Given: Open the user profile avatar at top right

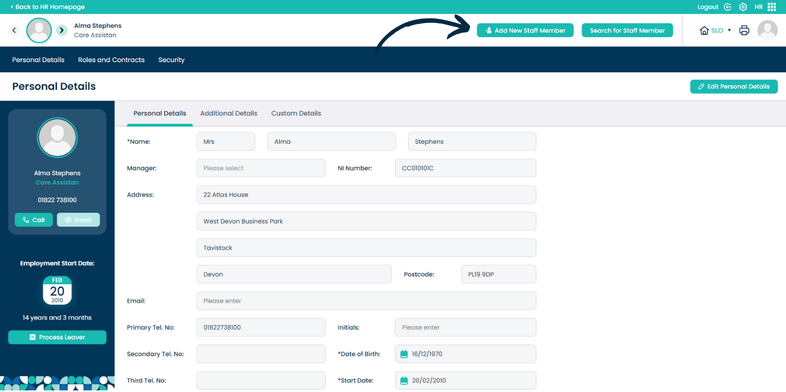Looking at the screenshot, I should tap(768, 30).
